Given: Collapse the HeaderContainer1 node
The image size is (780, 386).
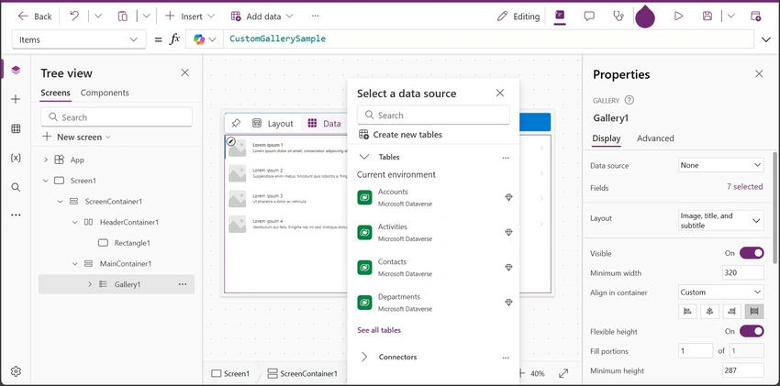Looking at the screenshot, I should coord(75,223).
